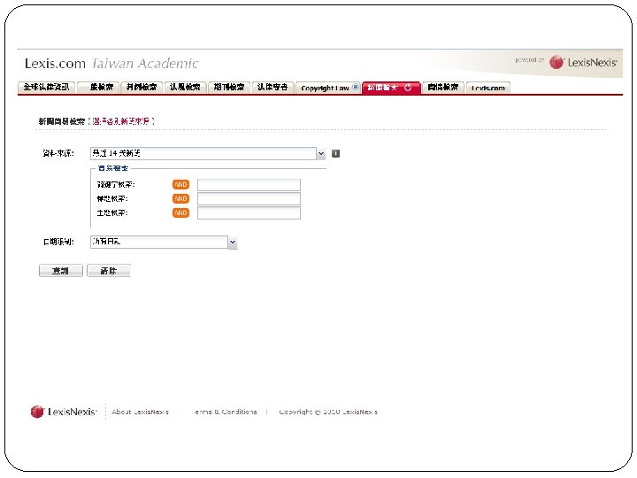Open the Copyright Law tab
The width and height of the screenshot is (637, 478).
[x=328, y=88]
